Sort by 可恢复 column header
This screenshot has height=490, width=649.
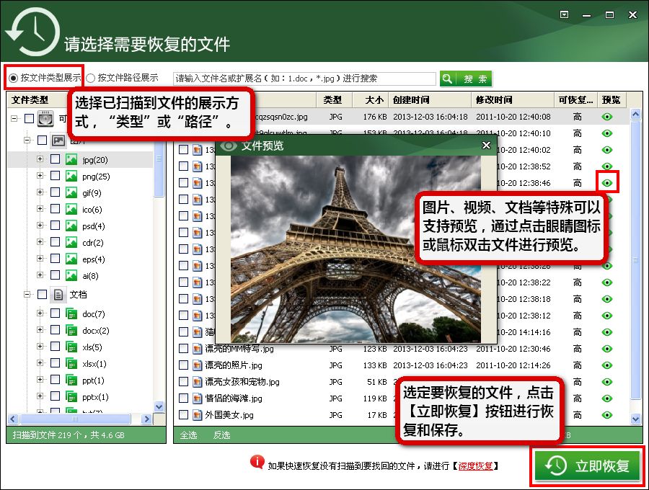[575, 100]
